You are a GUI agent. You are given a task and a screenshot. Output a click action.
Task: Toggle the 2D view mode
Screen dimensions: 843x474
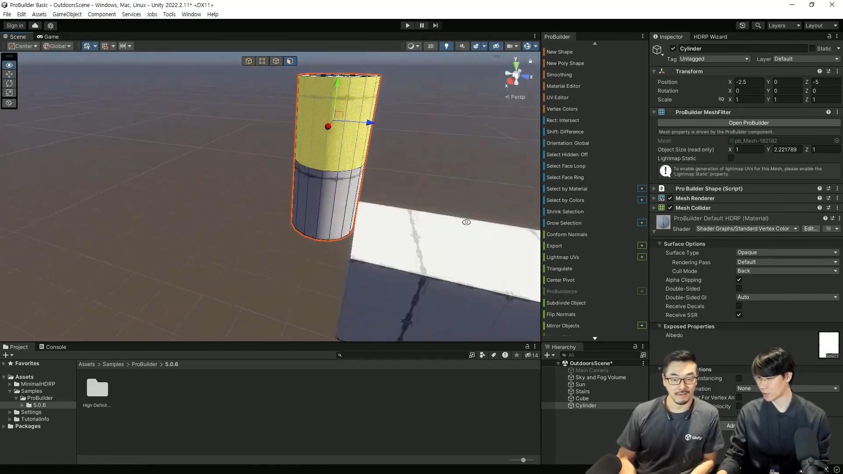pos(430,46)
